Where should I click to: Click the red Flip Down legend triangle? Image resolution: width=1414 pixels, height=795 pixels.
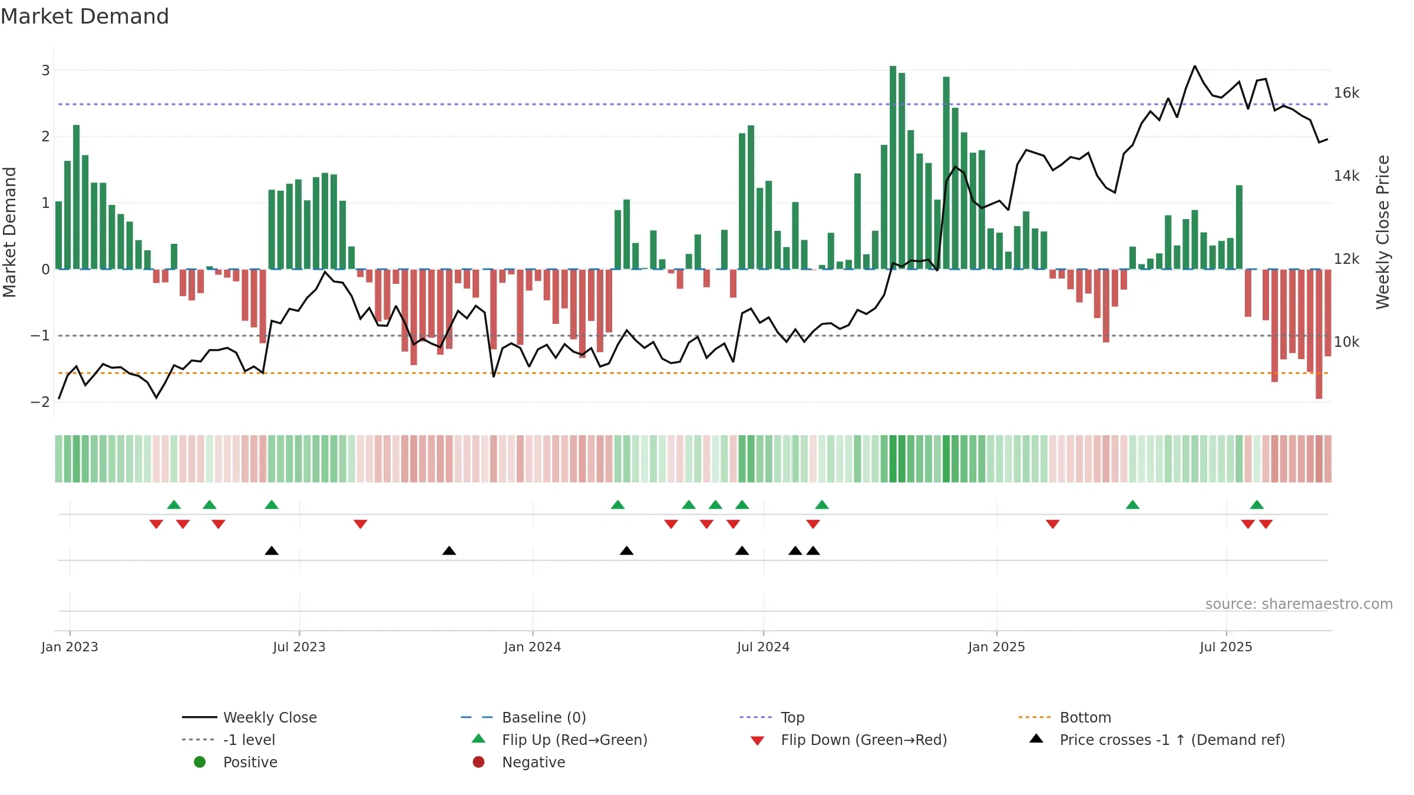(x=758, y=741)
